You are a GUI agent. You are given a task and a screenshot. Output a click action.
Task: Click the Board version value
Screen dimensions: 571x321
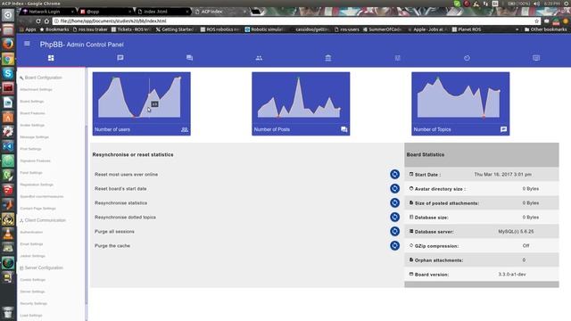(512, 275)
